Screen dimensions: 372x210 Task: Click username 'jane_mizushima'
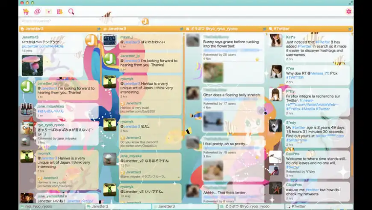(50, 106)
